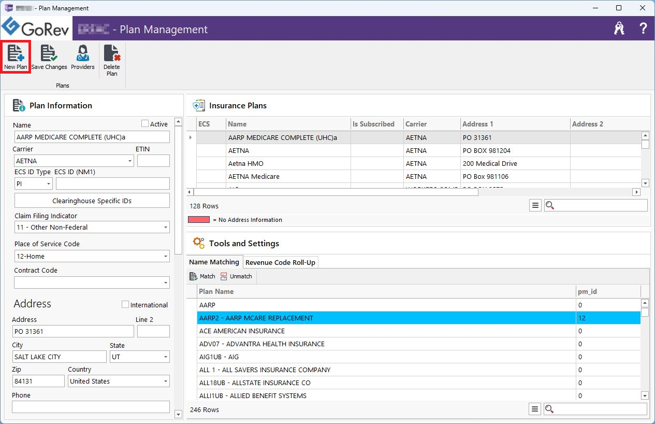Open the Contract Code dropdown
Image resolution: width=655 pixels, height=424 pixels.
pos(166,282)
